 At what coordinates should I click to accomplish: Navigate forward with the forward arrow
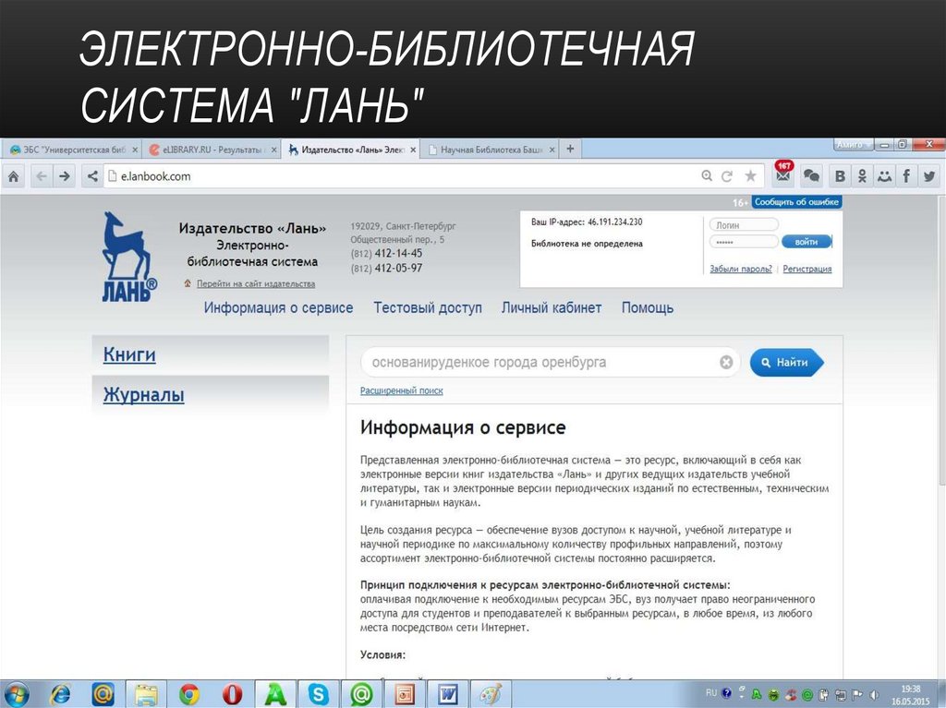64,176
